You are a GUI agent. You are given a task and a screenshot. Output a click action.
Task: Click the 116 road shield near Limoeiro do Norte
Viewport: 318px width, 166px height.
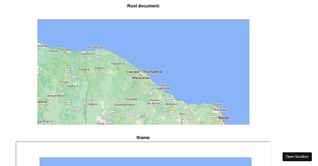pyautogui.click(x=151, y=93)
